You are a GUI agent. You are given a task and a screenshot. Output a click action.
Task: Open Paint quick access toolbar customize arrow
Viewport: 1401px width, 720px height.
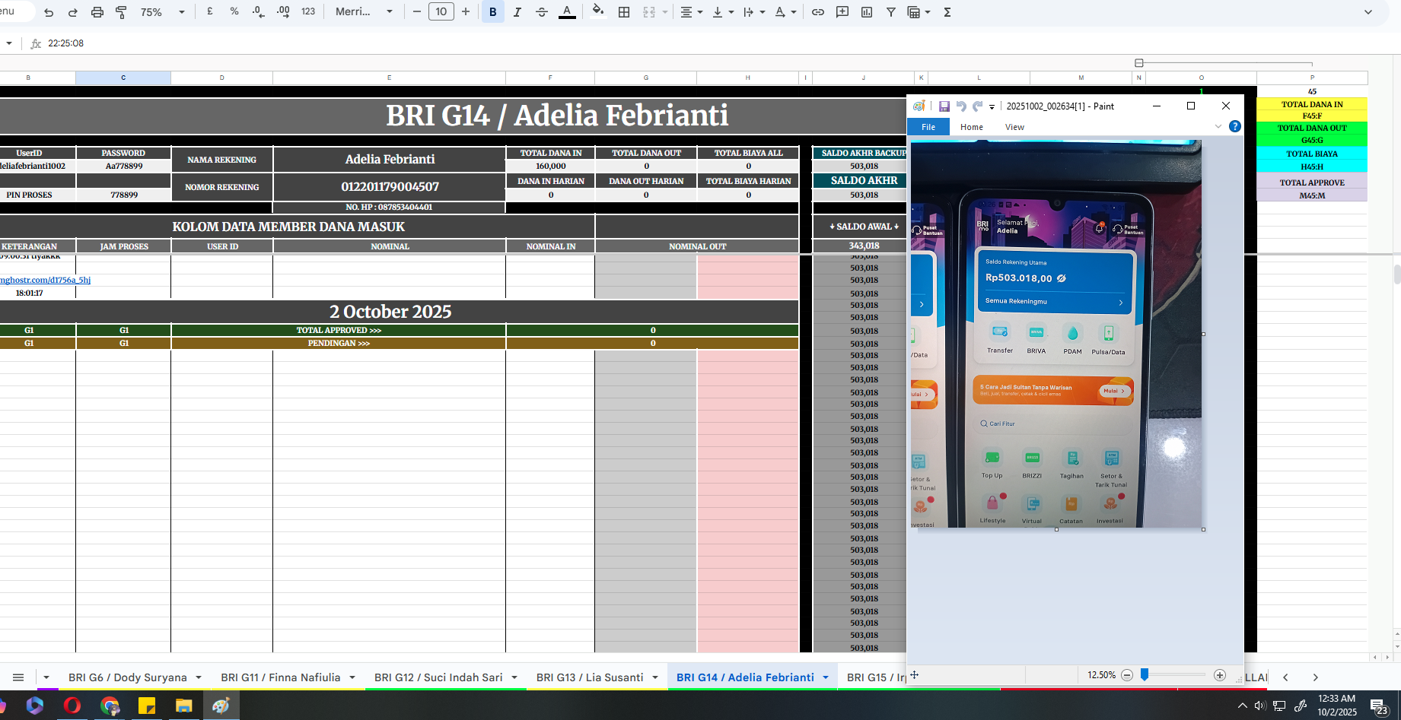[x=992, y=107]
